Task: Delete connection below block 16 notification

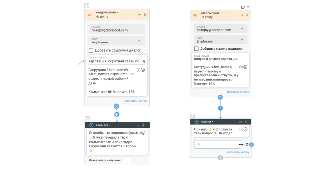Action: click(116, 106)
